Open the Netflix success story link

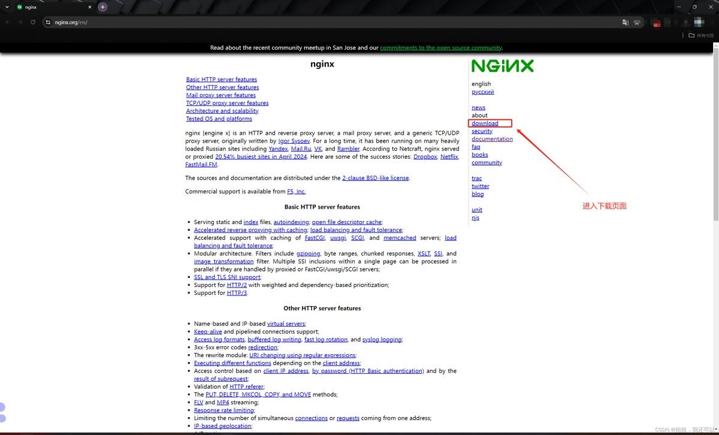pyautogui.click(x=449, y=157)
